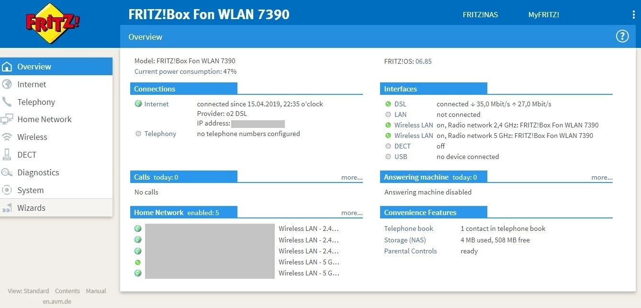Open the Wireless menu
This screenshot has height=308, width=641.
(x=56, y=137)
